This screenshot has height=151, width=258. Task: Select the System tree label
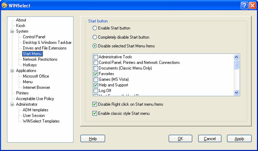click(22, 31)
